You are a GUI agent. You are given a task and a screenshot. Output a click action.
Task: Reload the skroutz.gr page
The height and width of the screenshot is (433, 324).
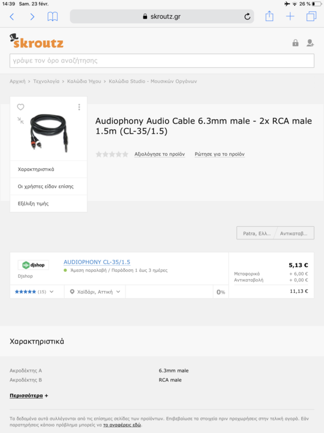[247, 17]
